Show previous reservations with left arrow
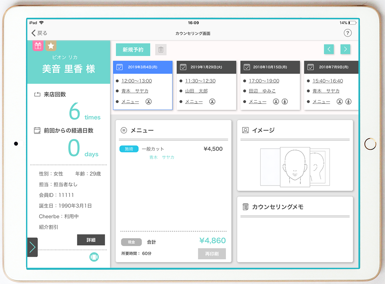 (x=329, y=49)
